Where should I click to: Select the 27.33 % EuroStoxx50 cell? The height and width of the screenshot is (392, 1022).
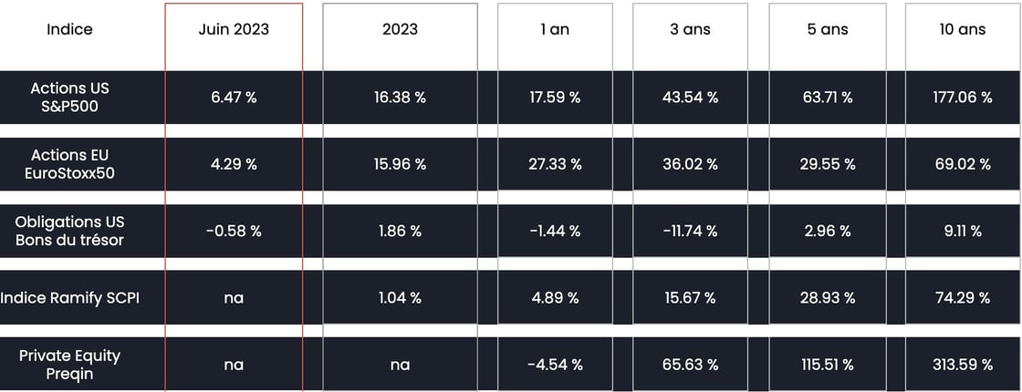tap(555, 164)
